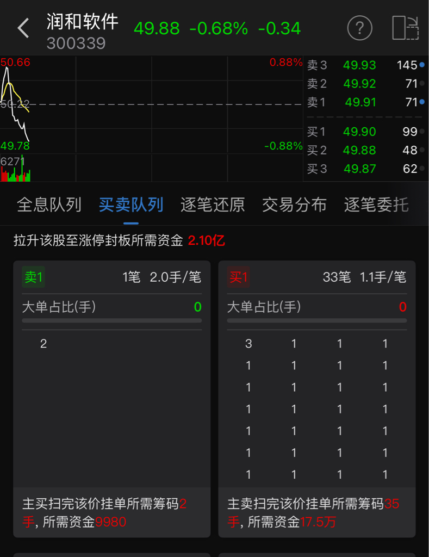Switch to the 全息队列 tab
429x557 pixels.
(x=49, y=205)
